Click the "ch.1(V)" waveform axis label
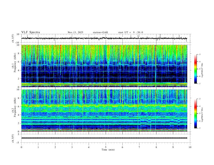 click(13, 38)
